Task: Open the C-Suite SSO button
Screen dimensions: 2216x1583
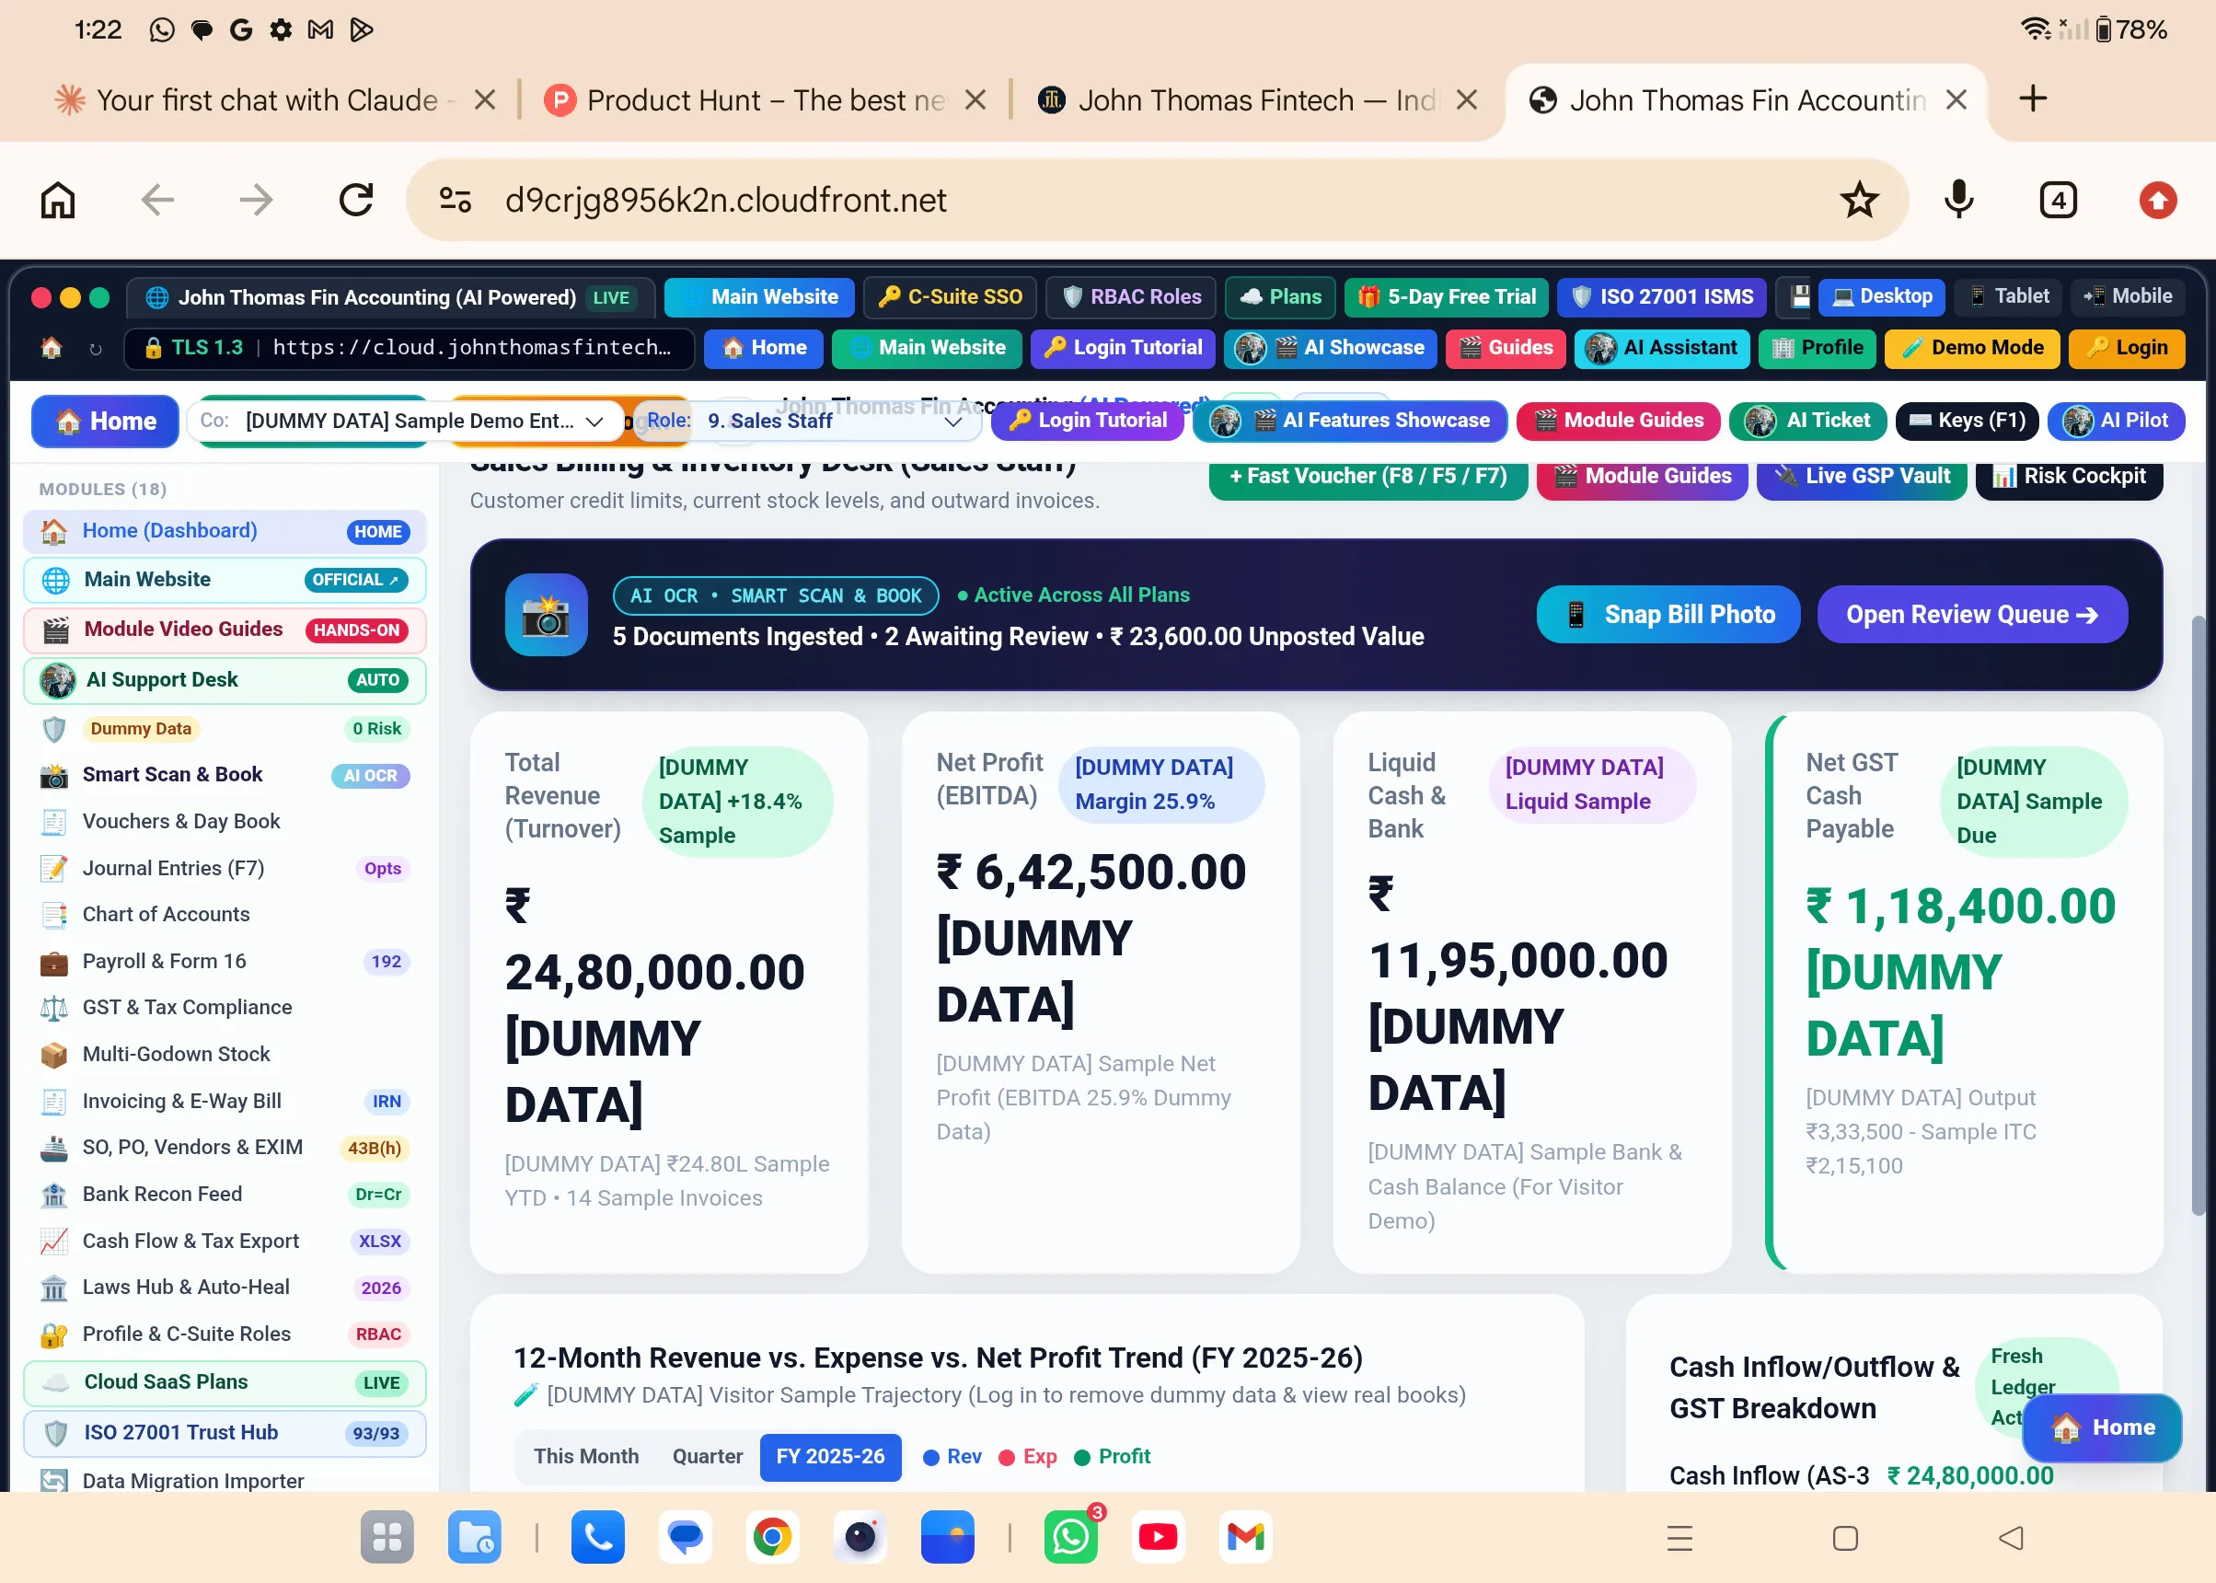Action: click(x=949, y=297)
